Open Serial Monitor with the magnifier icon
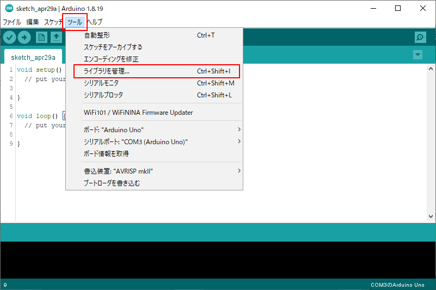Viewport: 436px width, 290px height. [420, 37]
